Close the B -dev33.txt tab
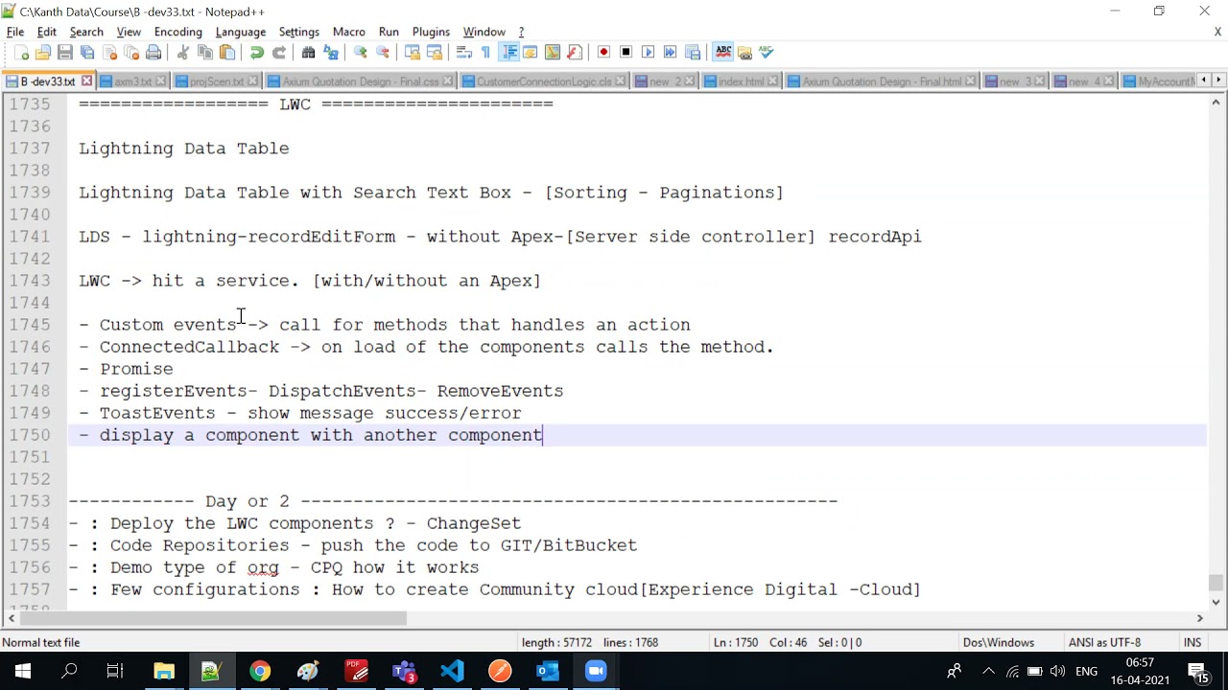This screenshot has height=690, width=1228. (86, 81)
